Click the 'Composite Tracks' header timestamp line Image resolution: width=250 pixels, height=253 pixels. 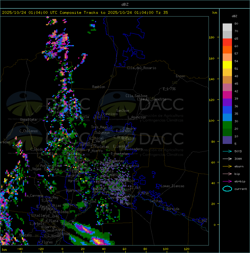[x=85, y=13]
